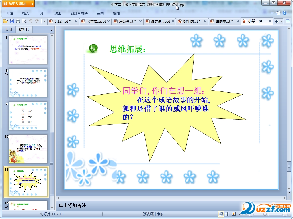Open the WPS 演示 application menu dropdown
Screen dimensions: 293x219
coord(32,4)
